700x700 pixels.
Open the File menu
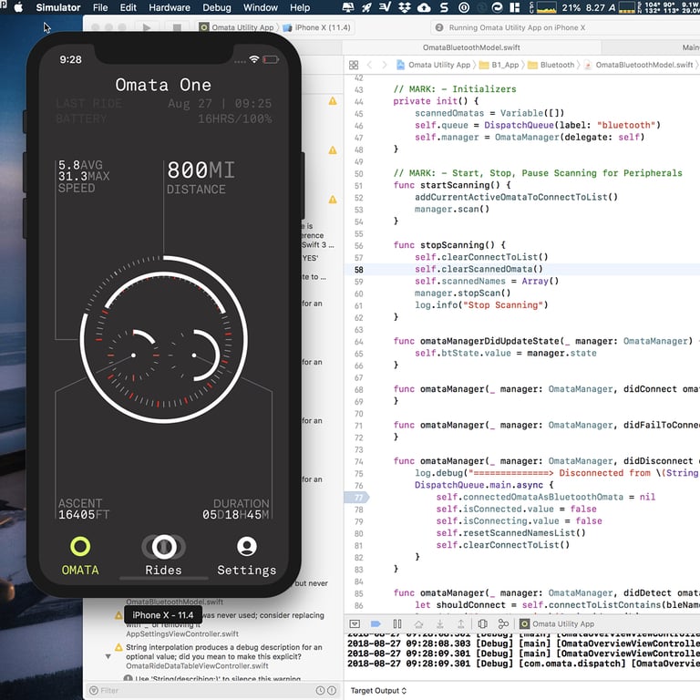(100, 7)
